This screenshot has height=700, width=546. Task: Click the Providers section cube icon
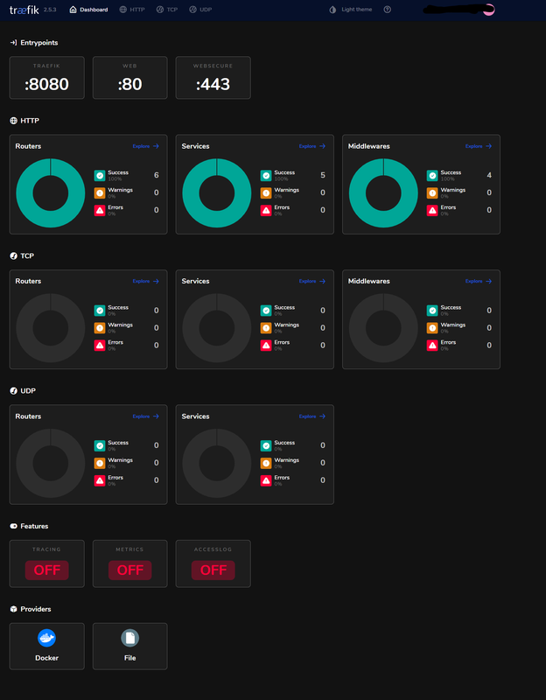[x=13, y=609]
